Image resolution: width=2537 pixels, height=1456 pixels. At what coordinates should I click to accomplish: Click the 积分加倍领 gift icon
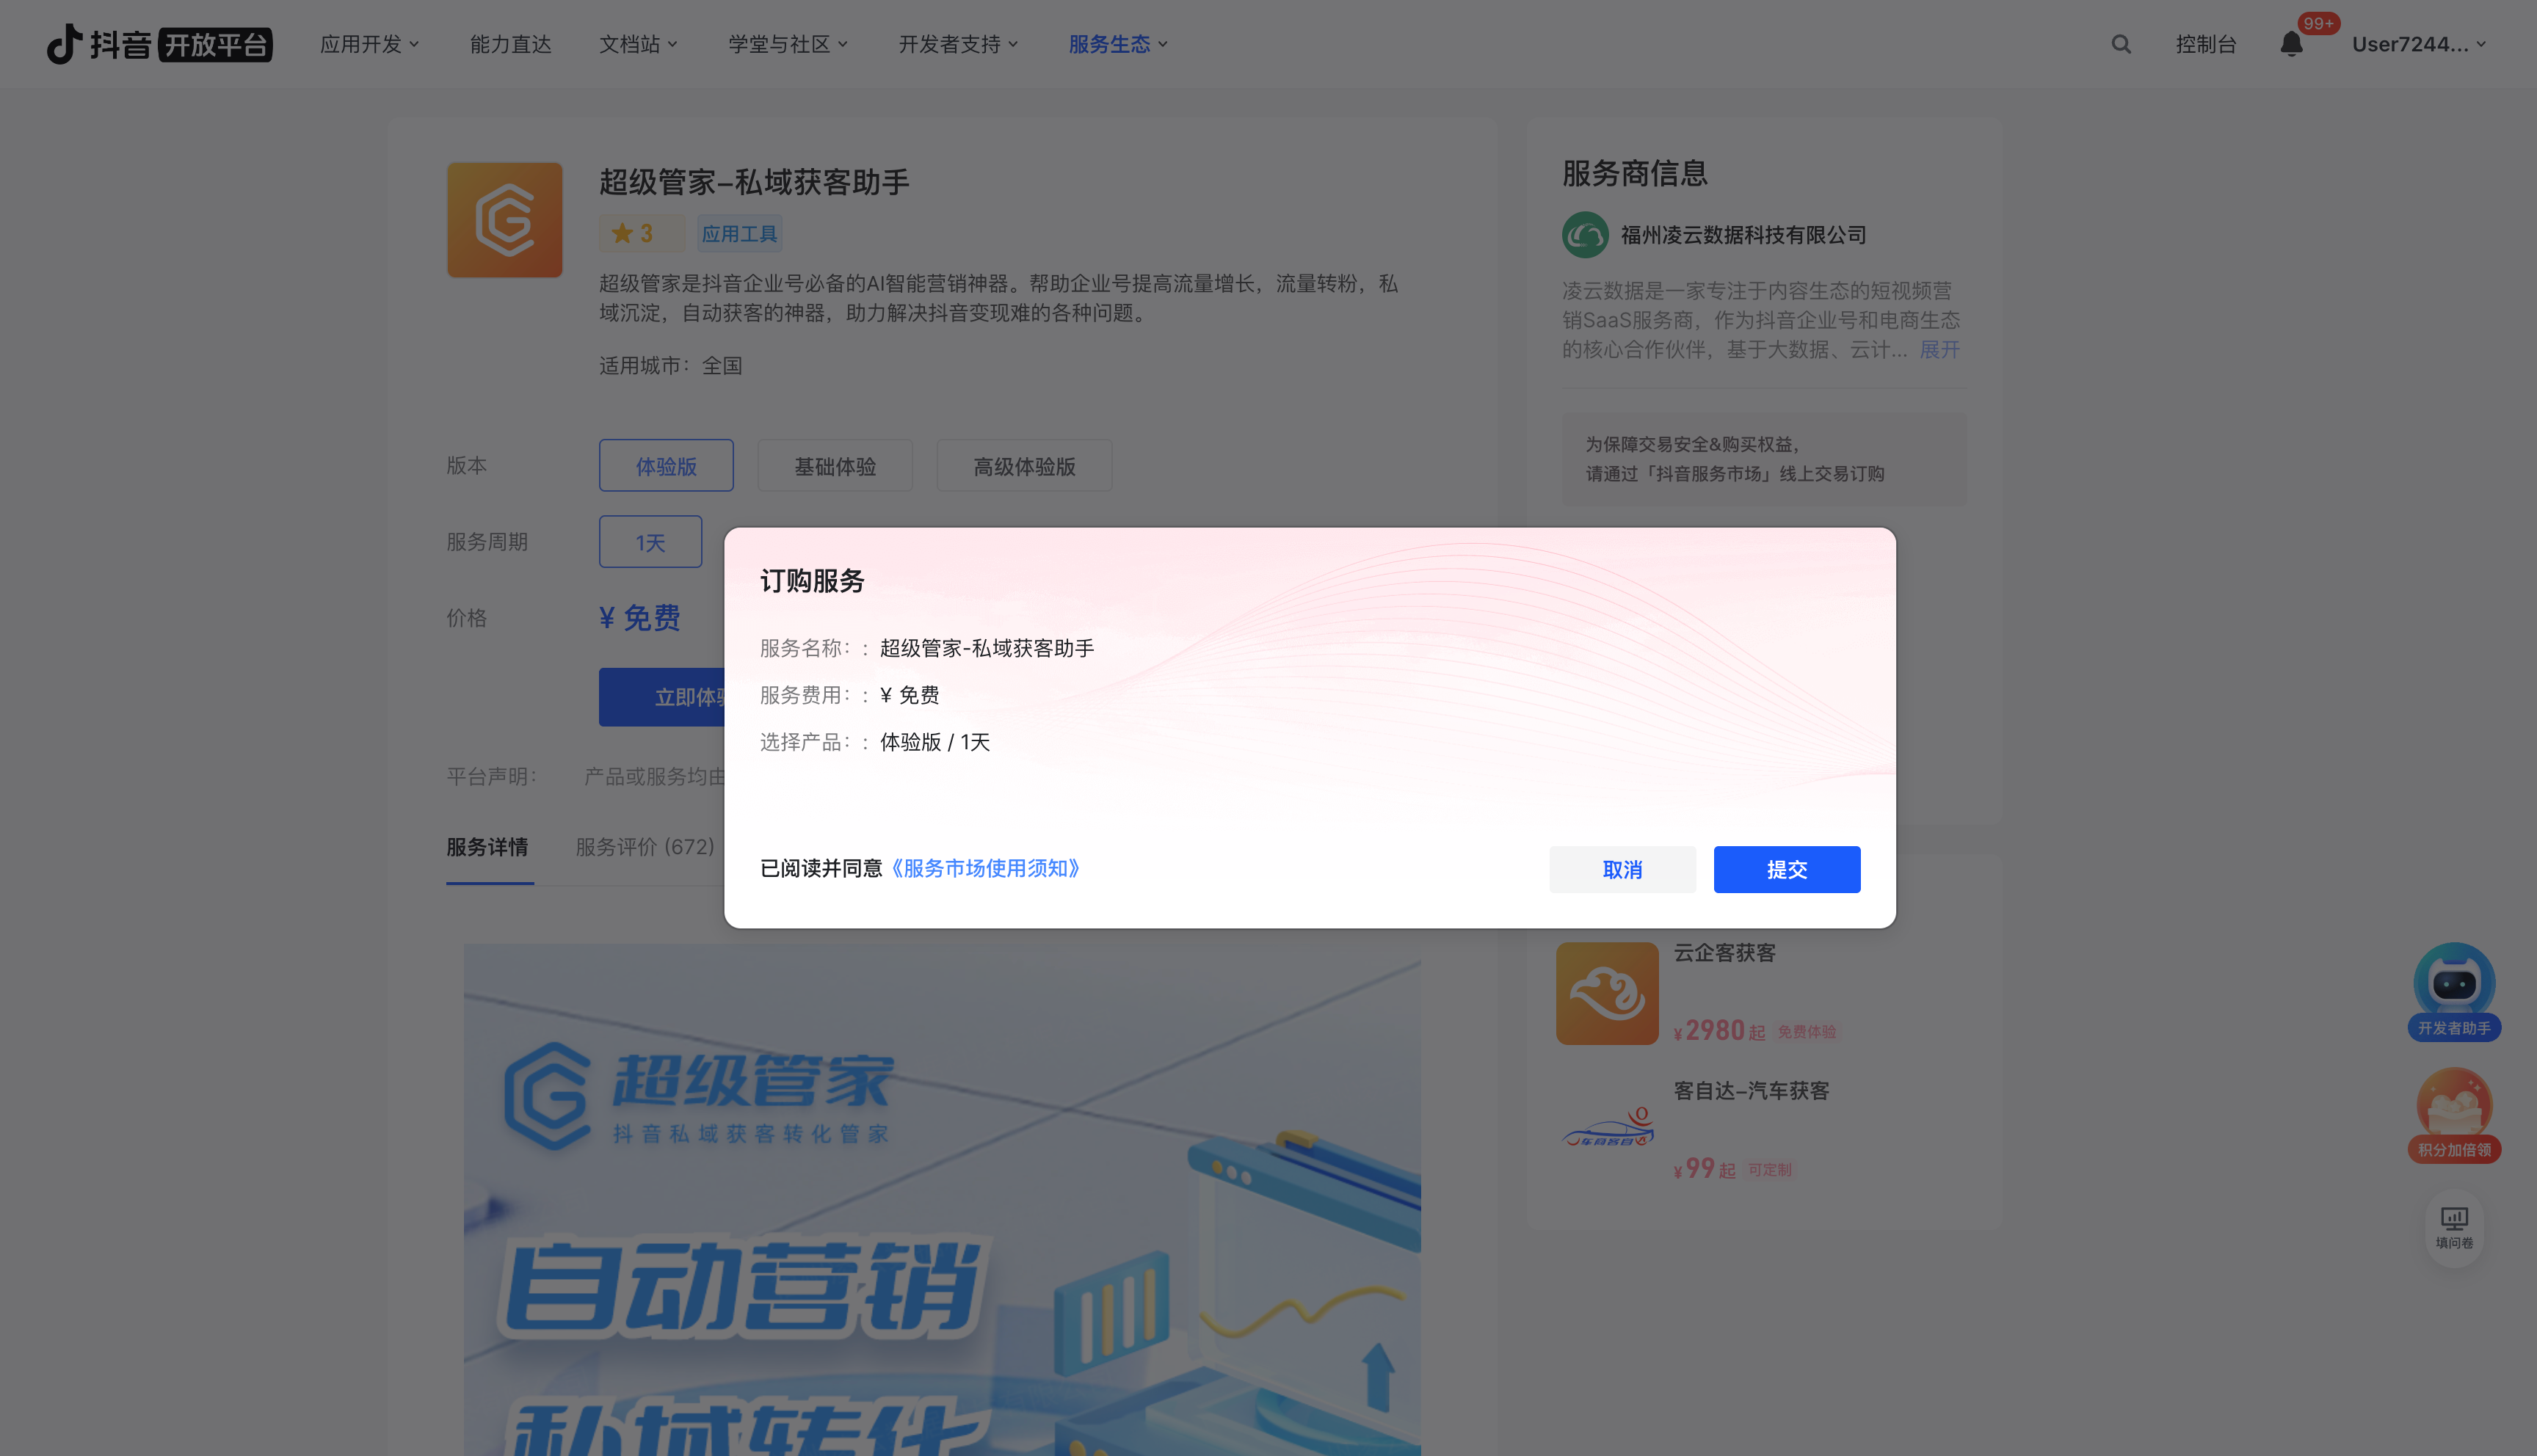(2454, 1114)
